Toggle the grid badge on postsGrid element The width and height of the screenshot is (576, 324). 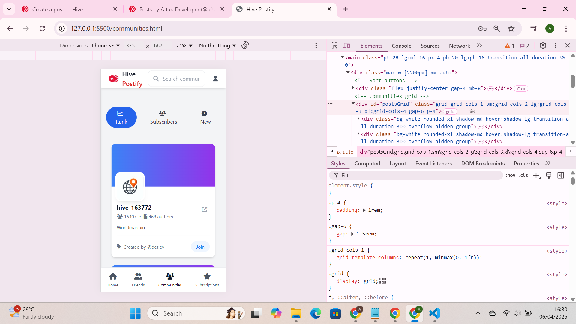click(x=450, y=112)
